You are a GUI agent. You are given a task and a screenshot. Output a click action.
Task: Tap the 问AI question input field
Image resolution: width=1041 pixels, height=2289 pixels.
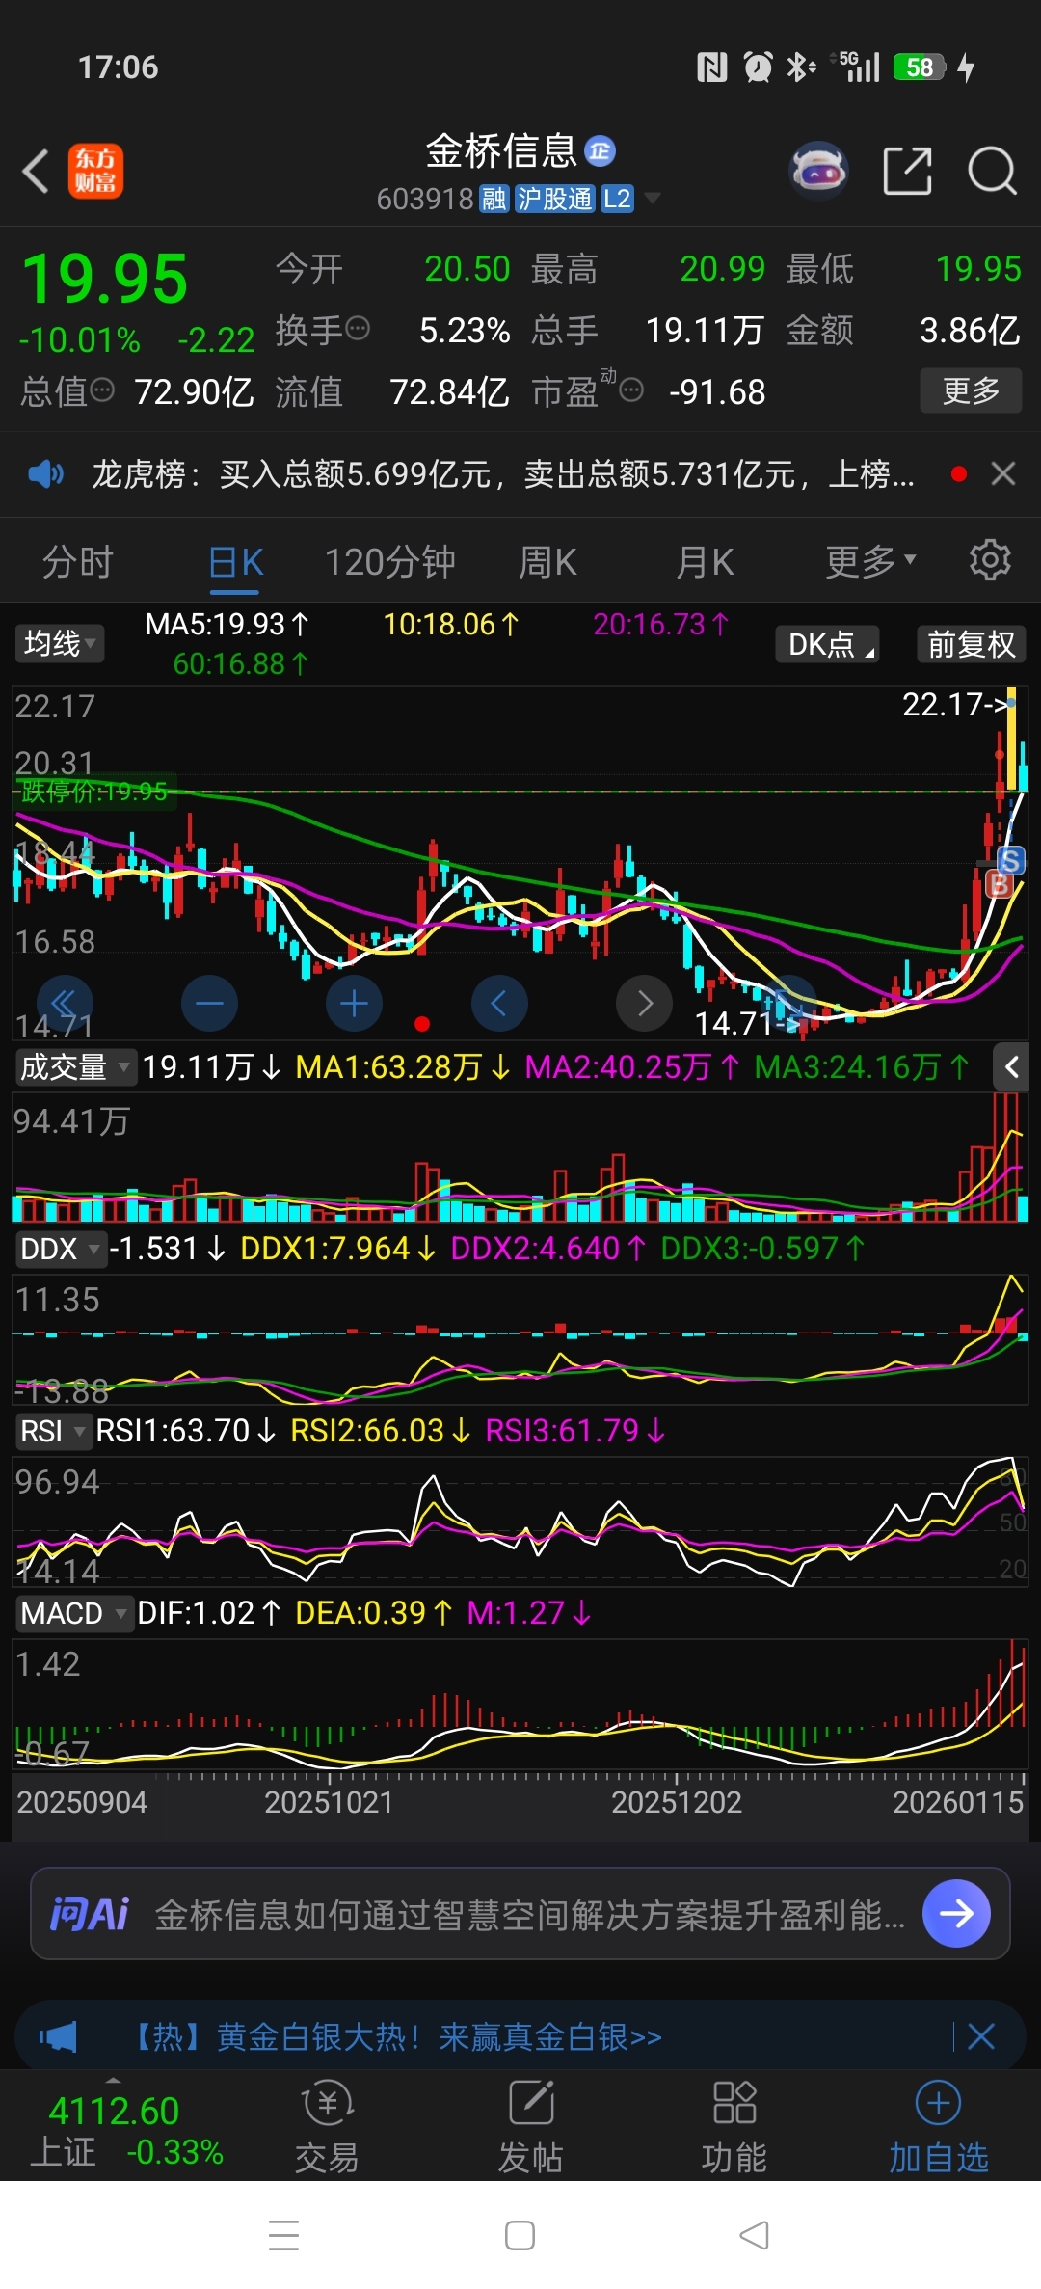[x=520, y=1914]
